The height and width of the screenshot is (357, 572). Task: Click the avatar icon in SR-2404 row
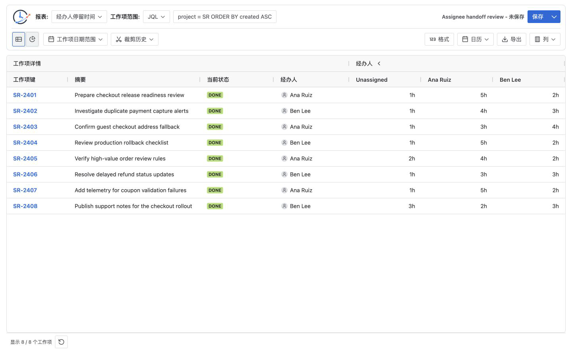coord(284,143)
